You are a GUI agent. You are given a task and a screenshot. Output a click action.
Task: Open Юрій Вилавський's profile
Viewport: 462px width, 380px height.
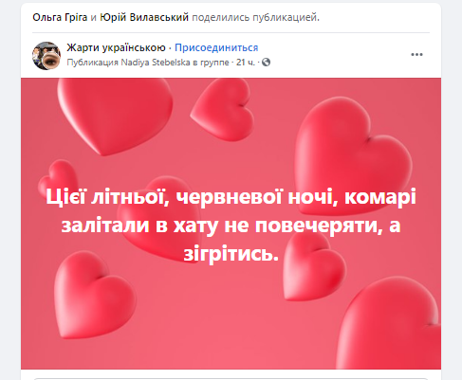click(x=144, y=17)
